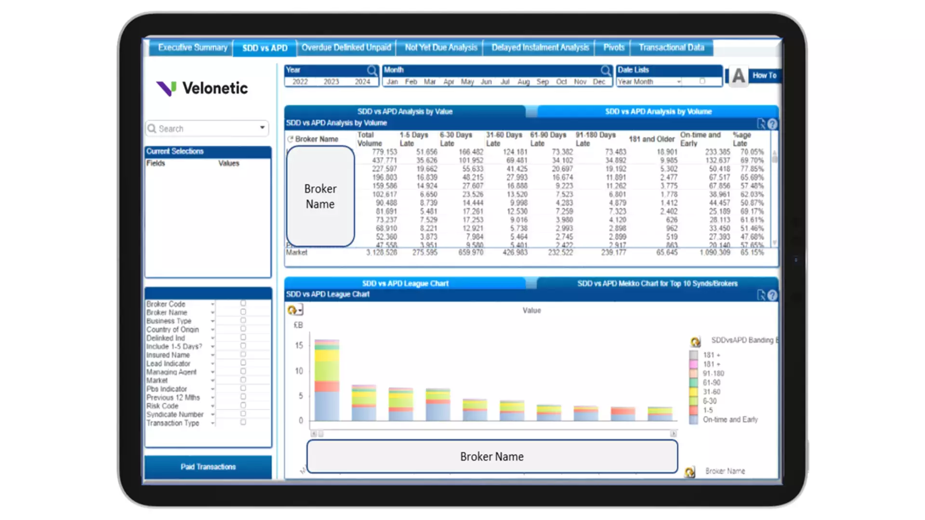Click the Paid Transactions button
Viewport: 925px width, 520px height.
click(x=208, y=466)
